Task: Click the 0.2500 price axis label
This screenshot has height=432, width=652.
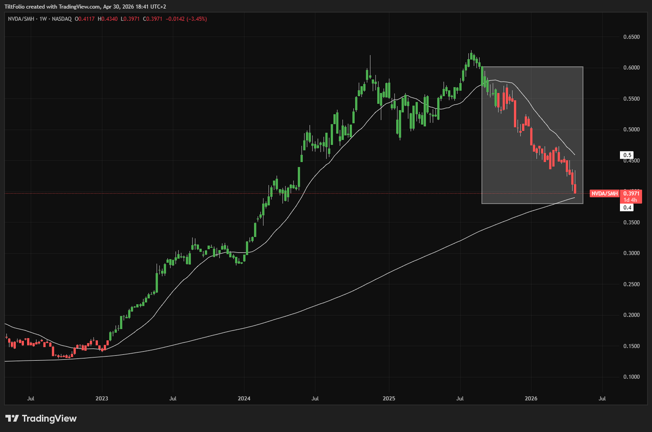Action: [631, 284]
